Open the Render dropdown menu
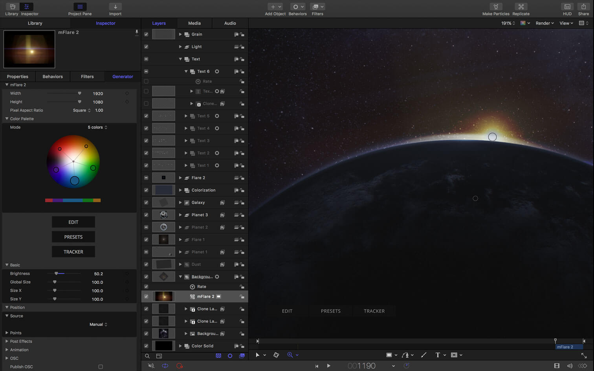The width and height of the screenshot is (594, 371). (544, 23)
